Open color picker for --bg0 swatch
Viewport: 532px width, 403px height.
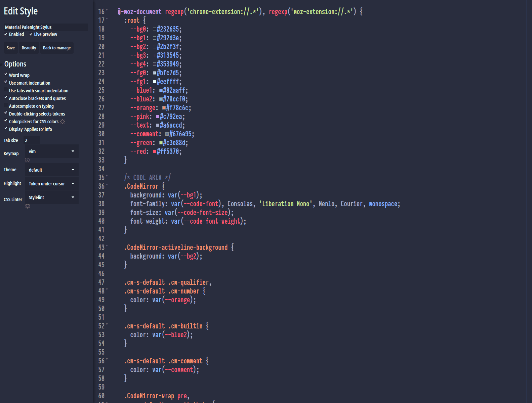click(x=155, y=29)
